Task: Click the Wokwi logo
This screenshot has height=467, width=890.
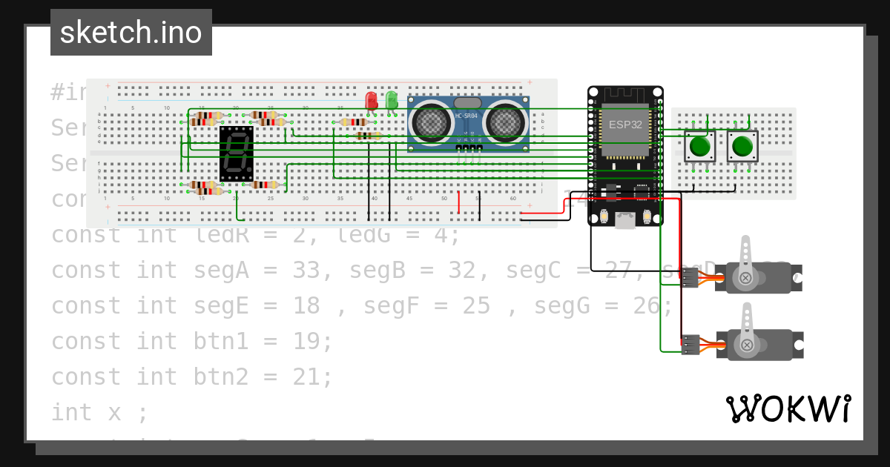Action: pyautogui.click(x=788, y=408)
